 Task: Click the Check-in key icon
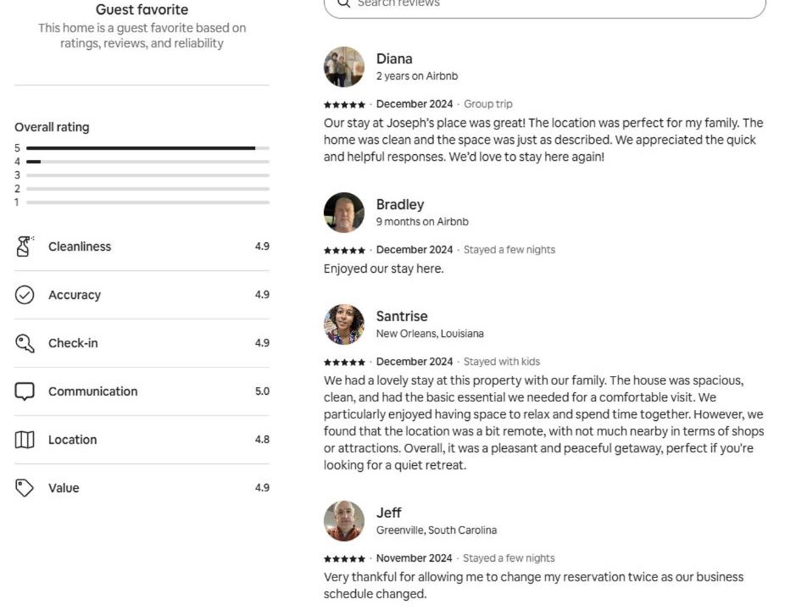tap(25, 343)
